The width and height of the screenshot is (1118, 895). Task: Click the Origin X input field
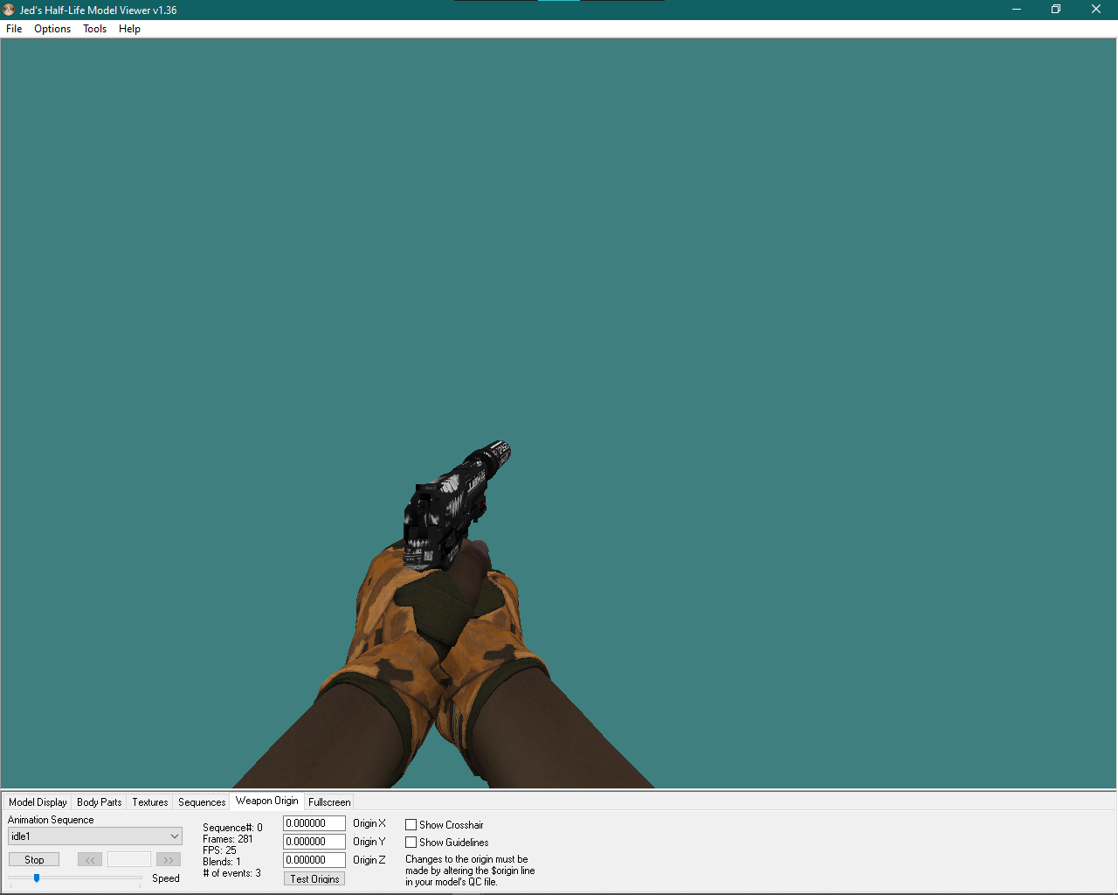[314, 823]
